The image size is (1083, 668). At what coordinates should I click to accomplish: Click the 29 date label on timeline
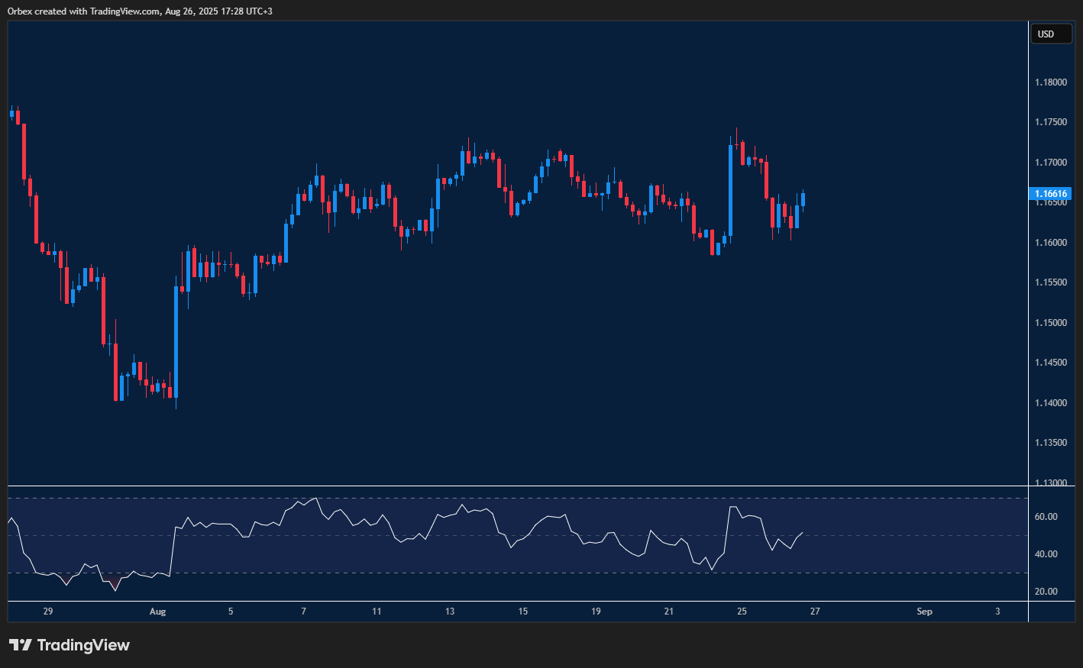[x=48, y=612]
